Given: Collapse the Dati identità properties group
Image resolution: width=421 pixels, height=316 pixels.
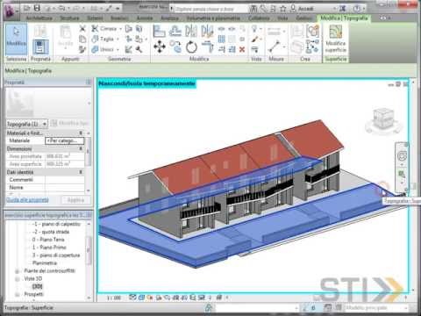Looking at the screenshot, I should (81, 172).
